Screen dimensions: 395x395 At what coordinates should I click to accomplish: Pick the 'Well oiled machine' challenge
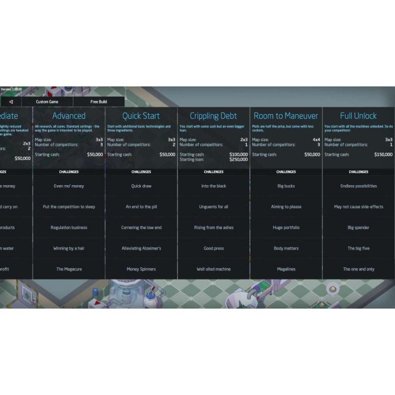[x=213, y=269]
